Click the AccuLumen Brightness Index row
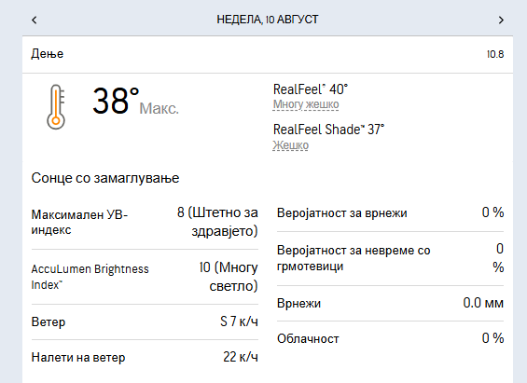Screen dimensions: 527x383 pos(145,277)
